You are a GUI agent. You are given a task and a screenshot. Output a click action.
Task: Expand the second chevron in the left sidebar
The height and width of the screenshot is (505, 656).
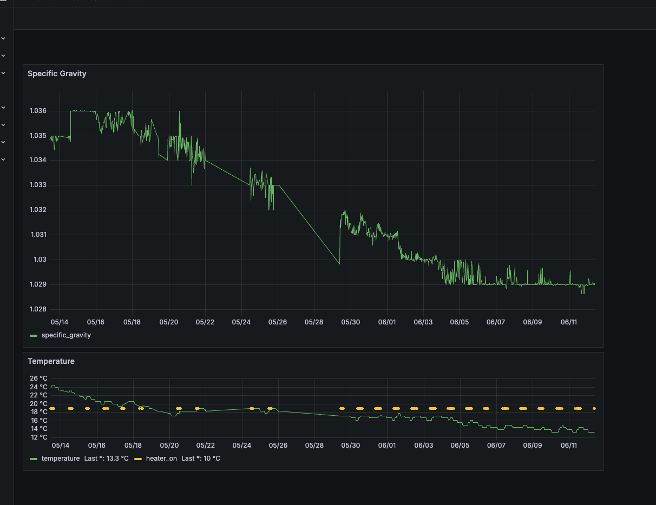[3, 56]
